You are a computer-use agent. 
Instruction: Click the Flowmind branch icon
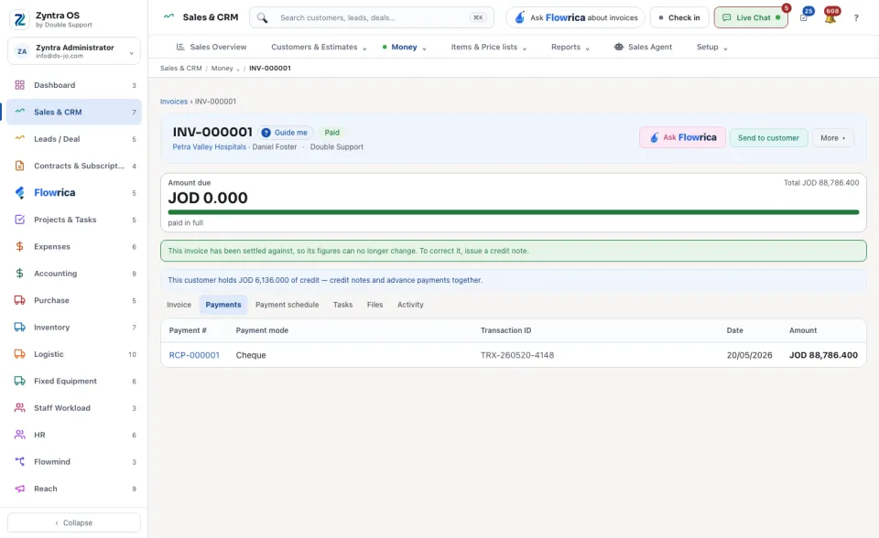point(19,462)
